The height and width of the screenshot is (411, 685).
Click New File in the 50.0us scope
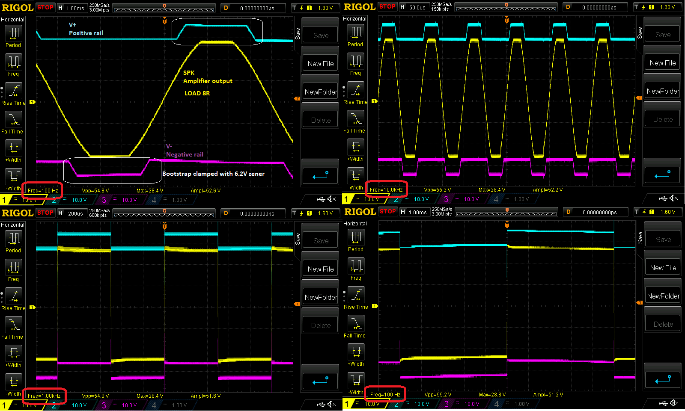coord(663,63)
